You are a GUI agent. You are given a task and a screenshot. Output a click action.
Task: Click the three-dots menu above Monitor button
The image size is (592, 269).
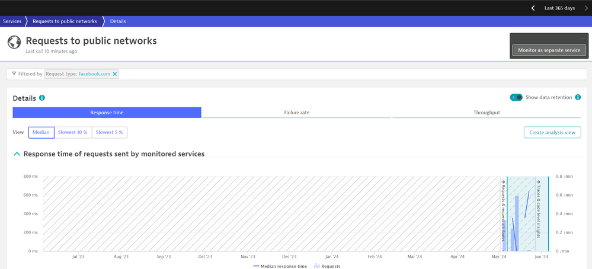[583, 39]
